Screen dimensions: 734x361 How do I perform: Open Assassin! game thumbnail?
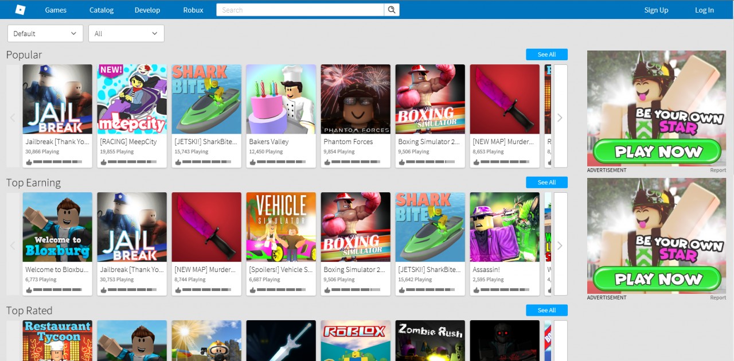(505, 227)
